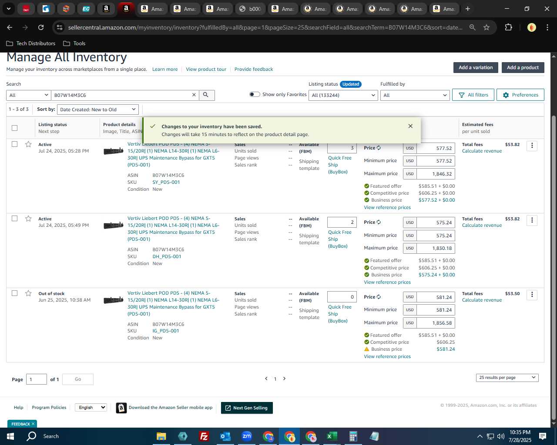Open Excel from the Windows taskbar
The height and width of the screenshot is (445, 557).
pyautogui.click(x=332, y=436)
